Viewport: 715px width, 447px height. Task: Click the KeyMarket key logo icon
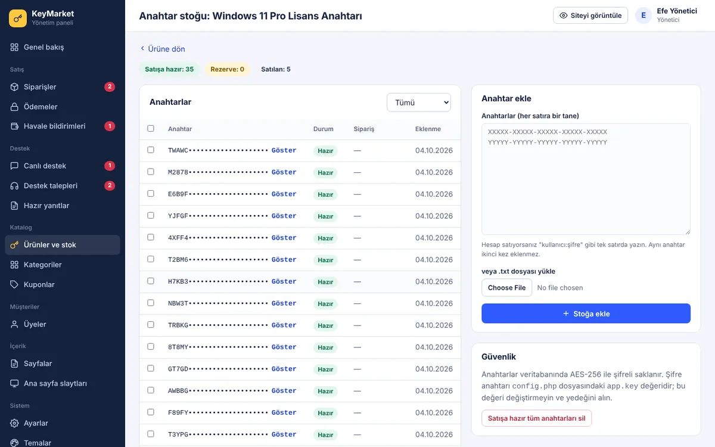click(18, 18)
